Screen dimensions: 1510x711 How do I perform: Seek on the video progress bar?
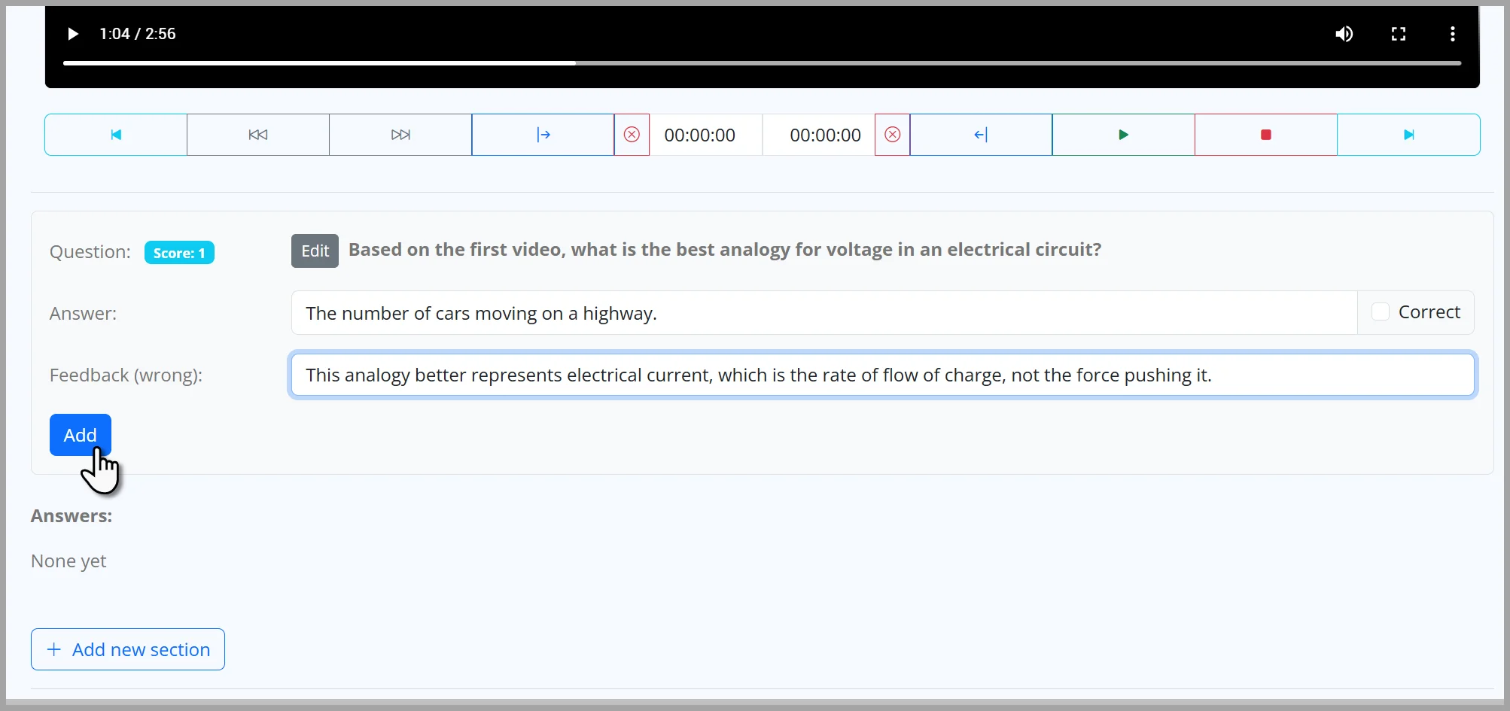coord(762,63)
